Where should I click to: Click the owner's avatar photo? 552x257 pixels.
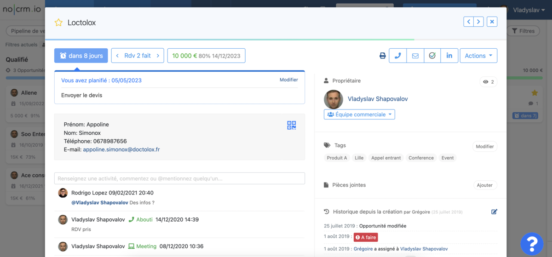coord(333,99)
